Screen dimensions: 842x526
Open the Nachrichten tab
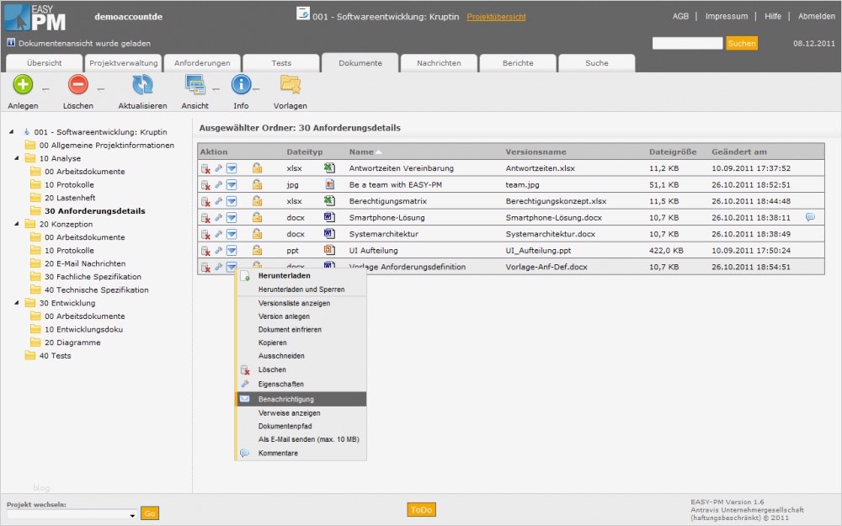pyautogui.click(x=439, y=63)
